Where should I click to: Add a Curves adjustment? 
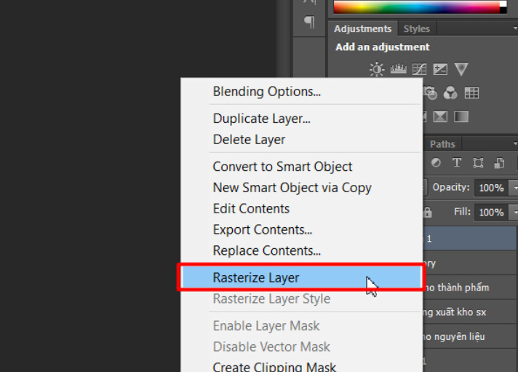pos(419,69)
